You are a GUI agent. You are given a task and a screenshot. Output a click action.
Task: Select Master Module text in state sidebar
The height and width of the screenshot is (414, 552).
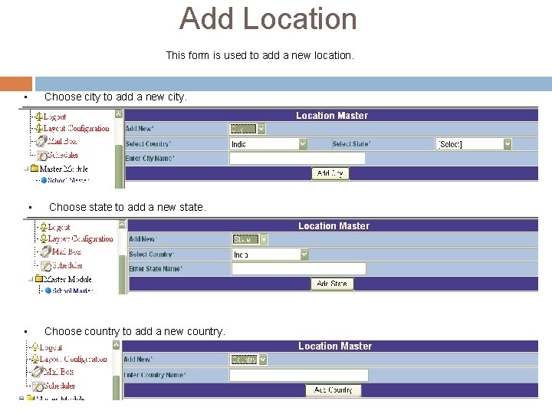coord(67,279)
